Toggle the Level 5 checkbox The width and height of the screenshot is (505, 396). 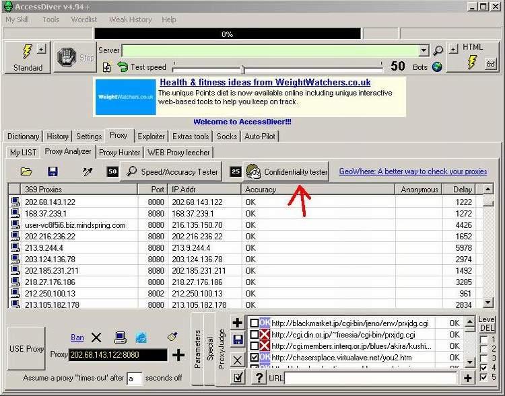click(x=485, y=378)
